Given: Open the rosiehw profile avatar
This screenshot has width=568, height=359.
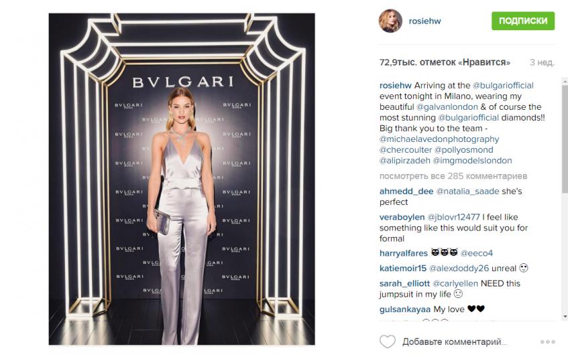Looking at the screenshot, I should (x=390, y=21).
